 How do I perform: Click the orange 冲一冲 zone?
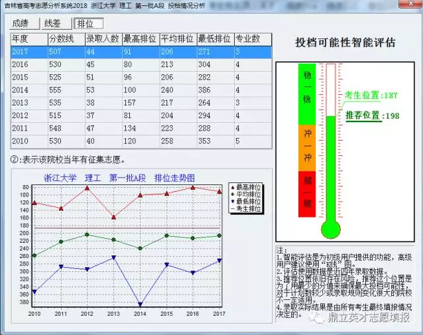[x=307, y=148]
